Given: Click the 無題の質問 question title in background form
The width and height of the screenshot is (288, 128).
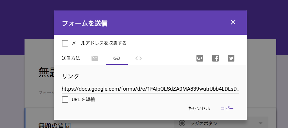Looking at the screenshot, I should [x=54, y=125].
